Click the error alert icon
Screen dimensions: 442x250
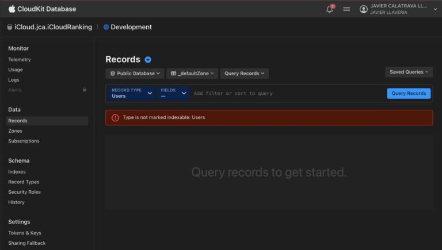[115, 118]
